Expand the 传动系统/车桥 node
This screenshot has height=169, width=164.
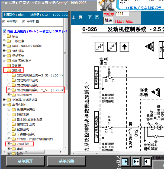point(4,60)
